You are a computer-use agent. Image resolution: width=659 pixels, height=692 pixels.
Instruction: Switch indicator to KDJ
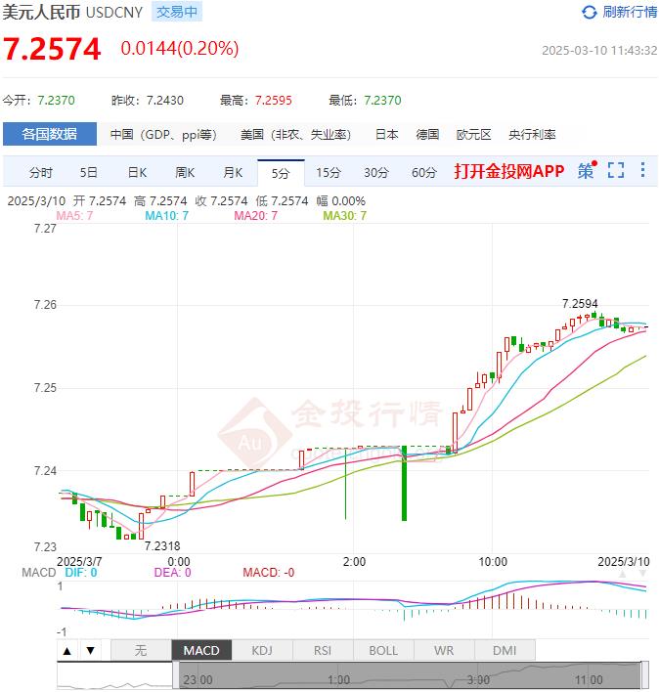coord(262,651)
